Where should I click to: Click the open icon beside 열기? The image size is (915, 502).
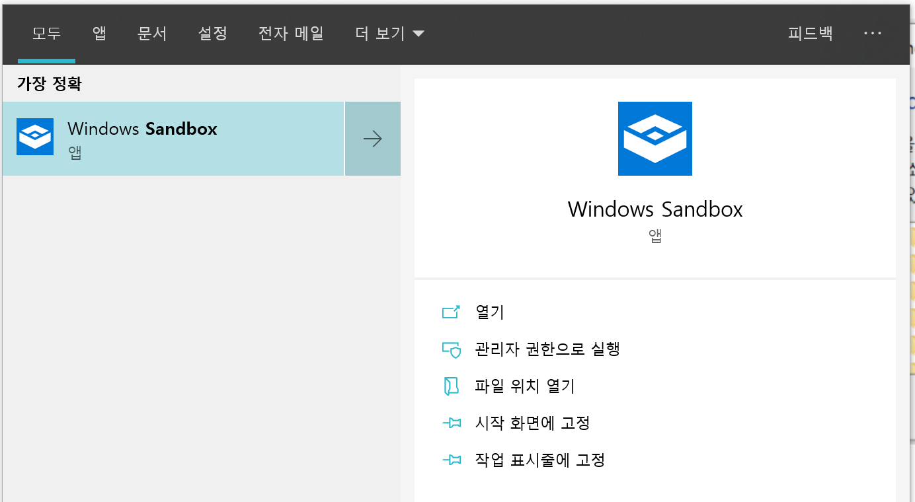coord(451,312)
